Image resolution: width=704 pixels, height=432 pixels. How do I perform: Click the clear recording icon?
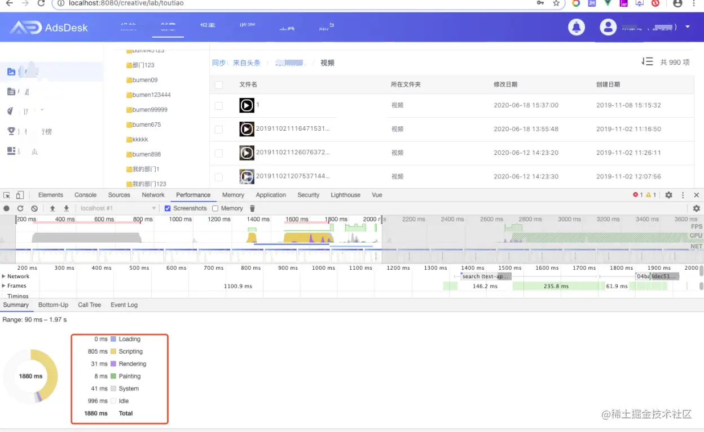34,208
